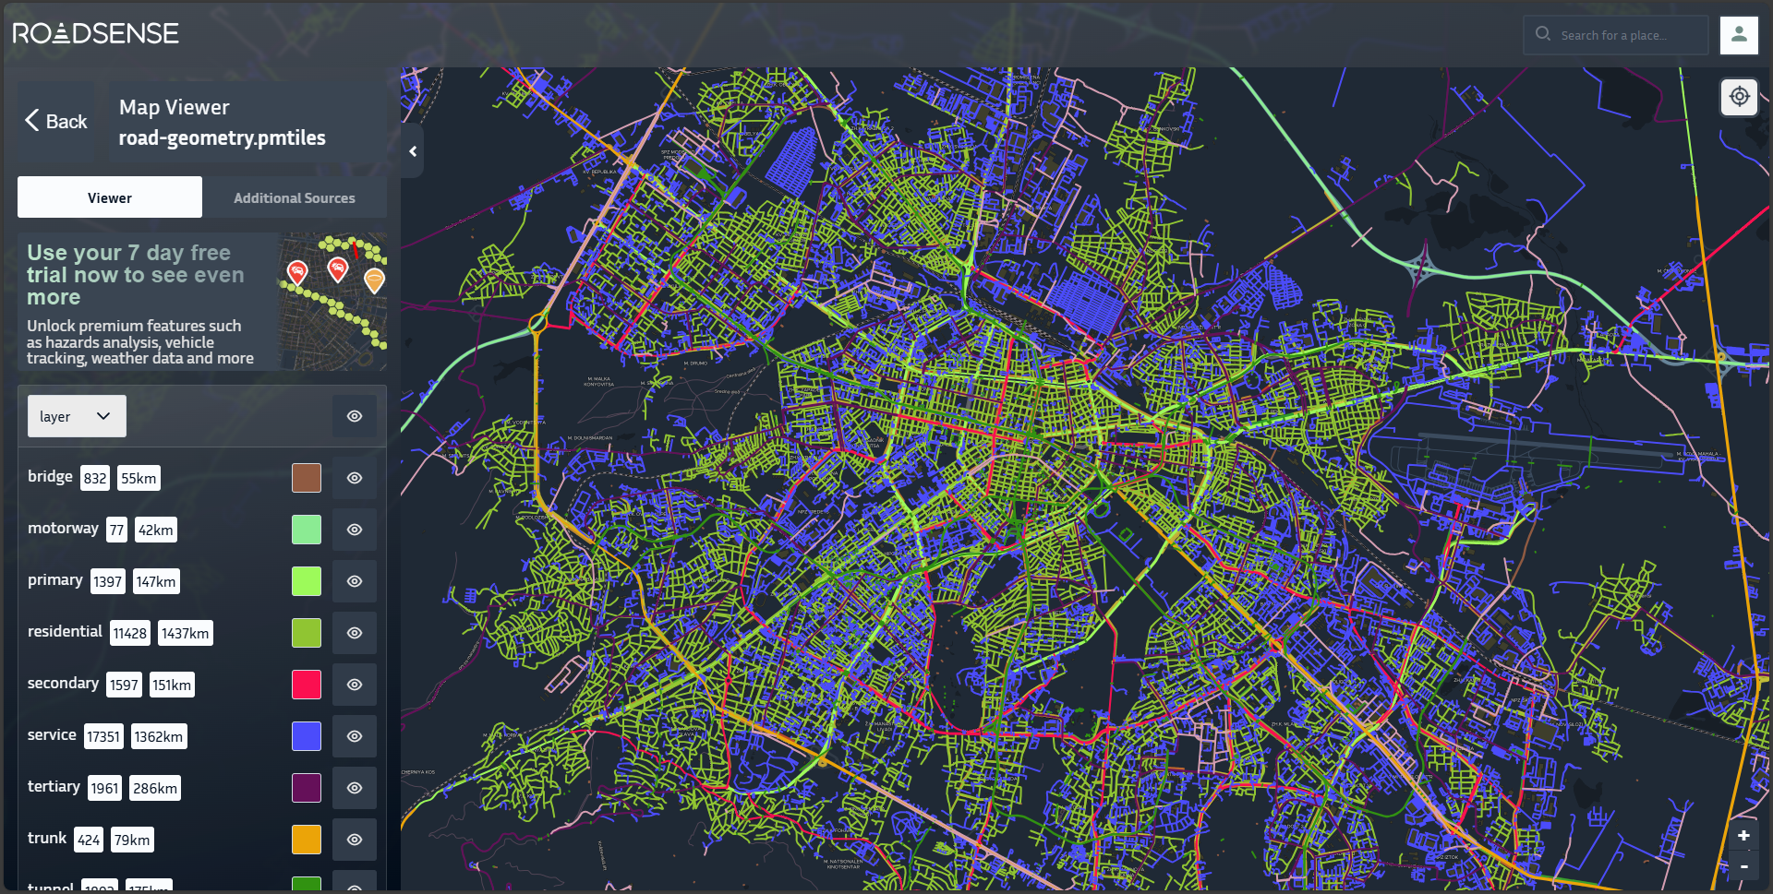This screenshot has height=894, width=1773.
Task: Select the secondary layer label
Action: [x=63, y=684]
